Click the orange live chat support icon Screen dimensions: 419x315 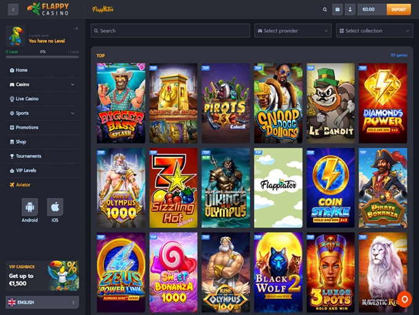404,299
